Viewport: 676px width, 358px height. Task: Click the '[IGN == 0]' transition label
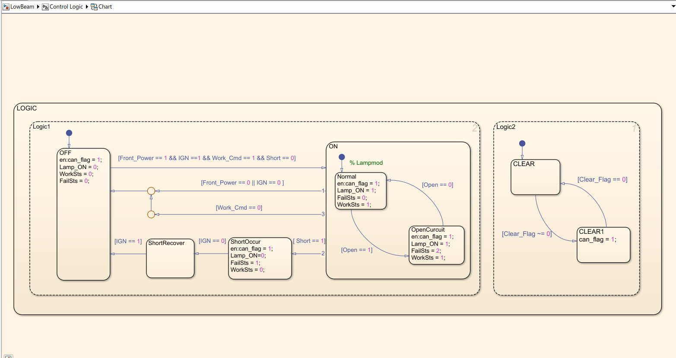click(212, 241)
